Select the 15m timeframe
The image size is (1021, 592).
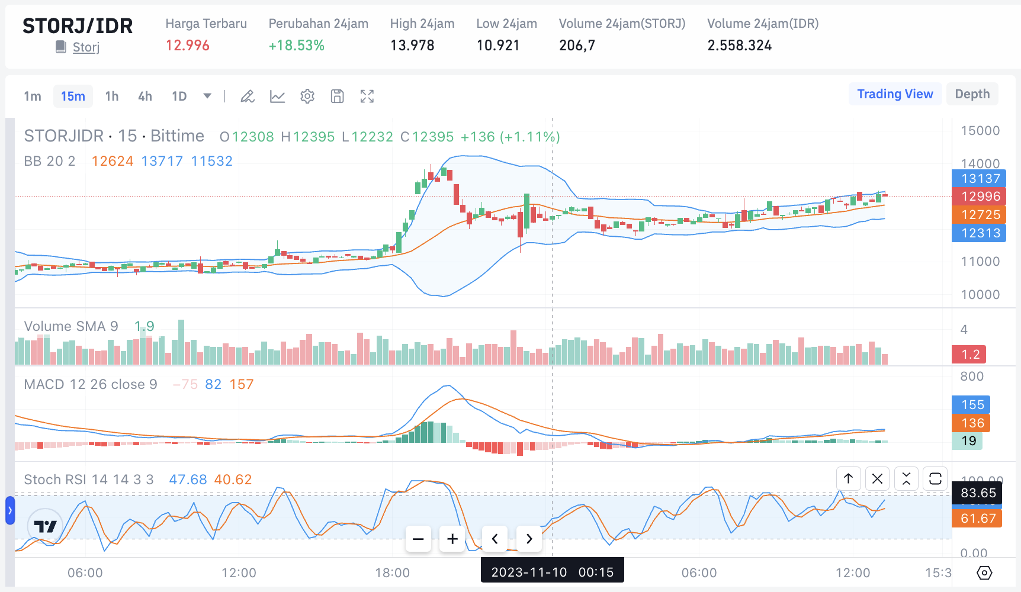pyautogui.click(x=73, y=96)
